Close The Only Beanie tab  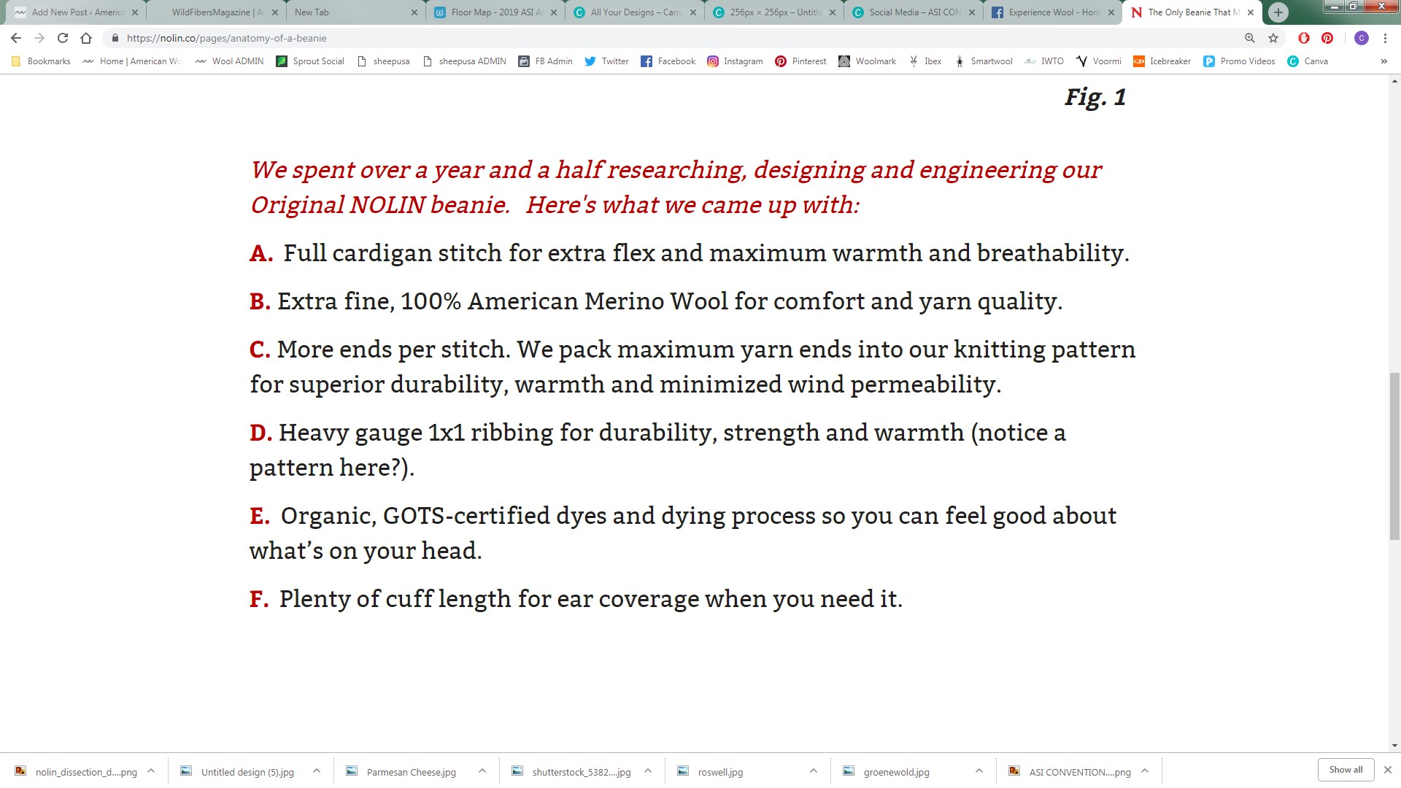click(x=1251, y=12)
